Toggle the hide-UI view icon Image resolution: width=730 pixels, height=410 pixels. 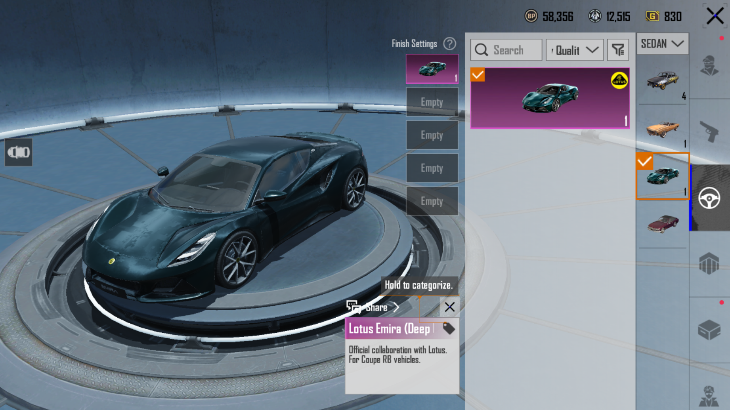click(18, 152)
